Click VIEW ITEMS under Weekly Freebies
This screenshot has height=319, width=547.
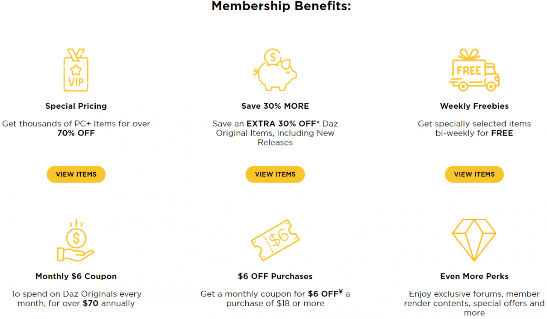(x=474, y=174)
